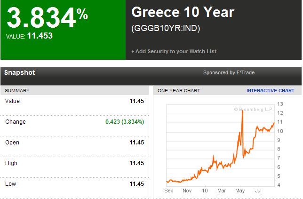This screenshot has height=199, width=303.
Task: Click the One-Year Chart header label
Action: click(179, 91)
